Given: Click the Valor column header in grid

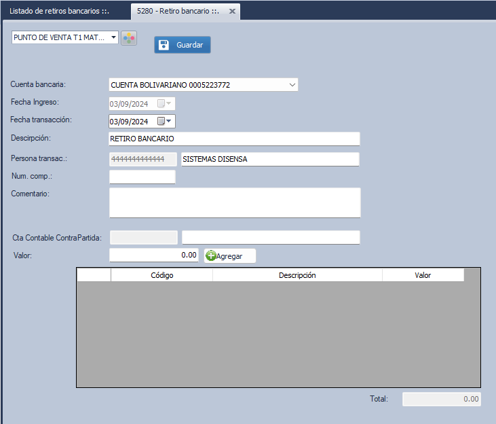Looking at the screenshot, I should 423,275.
